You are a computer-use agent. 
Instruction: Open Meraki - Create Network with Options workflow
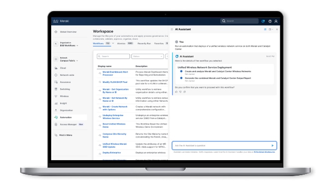115,108
